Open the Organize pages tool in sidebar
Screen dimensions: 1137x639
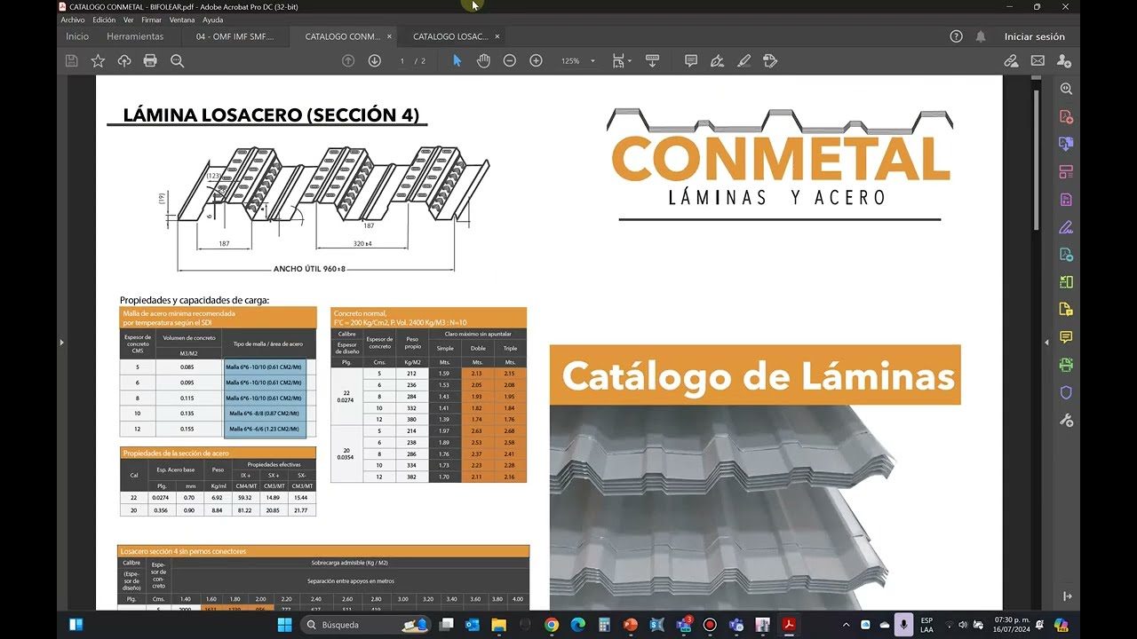tap(1066, 171)
